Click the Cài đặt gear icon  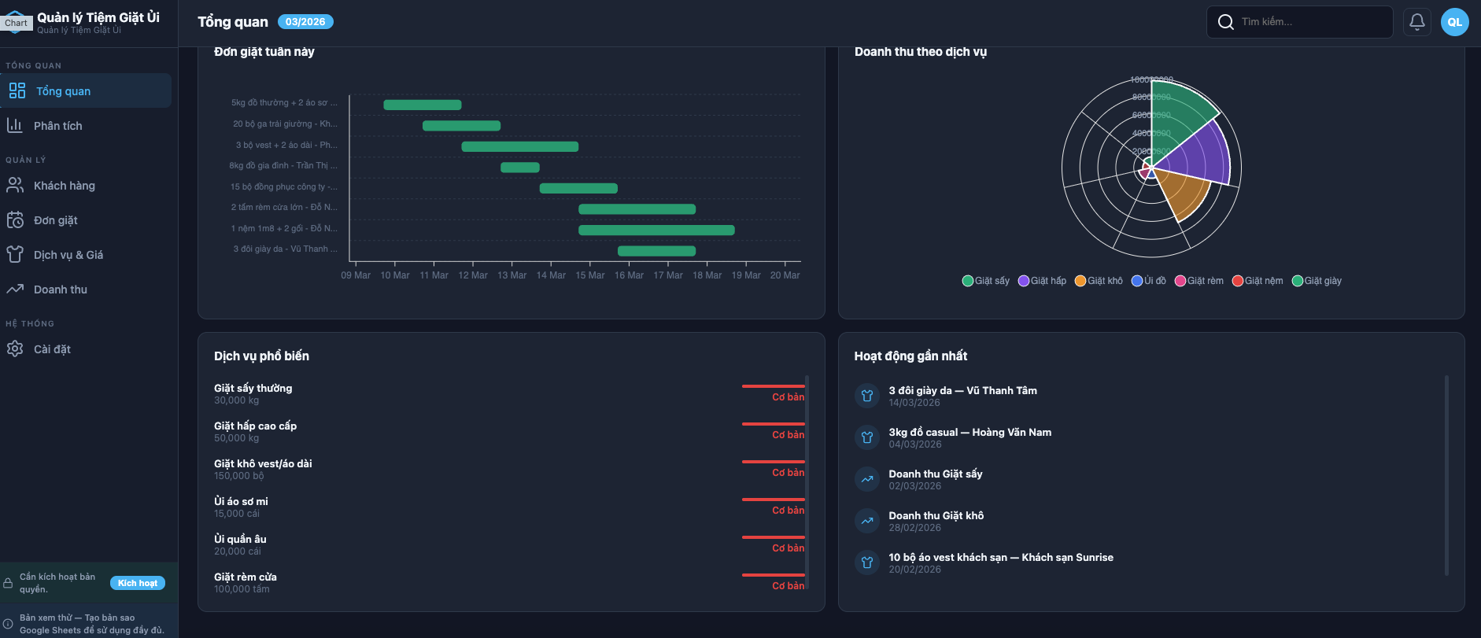click(15, 349)
